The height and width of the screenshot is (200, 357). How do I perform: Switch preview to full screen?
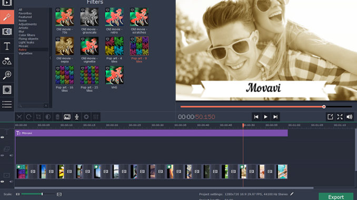point(340,117)
